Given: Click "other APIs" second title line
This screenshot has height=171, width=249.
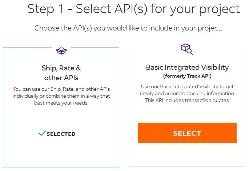Looking at the screenshot, I should (61, 78).
